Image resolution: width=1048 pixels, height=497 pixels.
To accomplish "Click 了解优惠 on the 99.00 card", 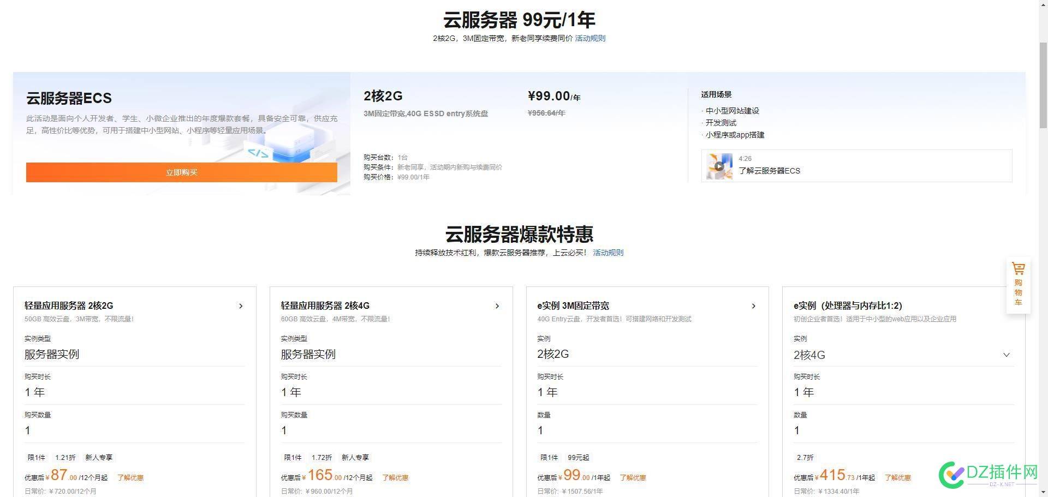I will point(633,477).
